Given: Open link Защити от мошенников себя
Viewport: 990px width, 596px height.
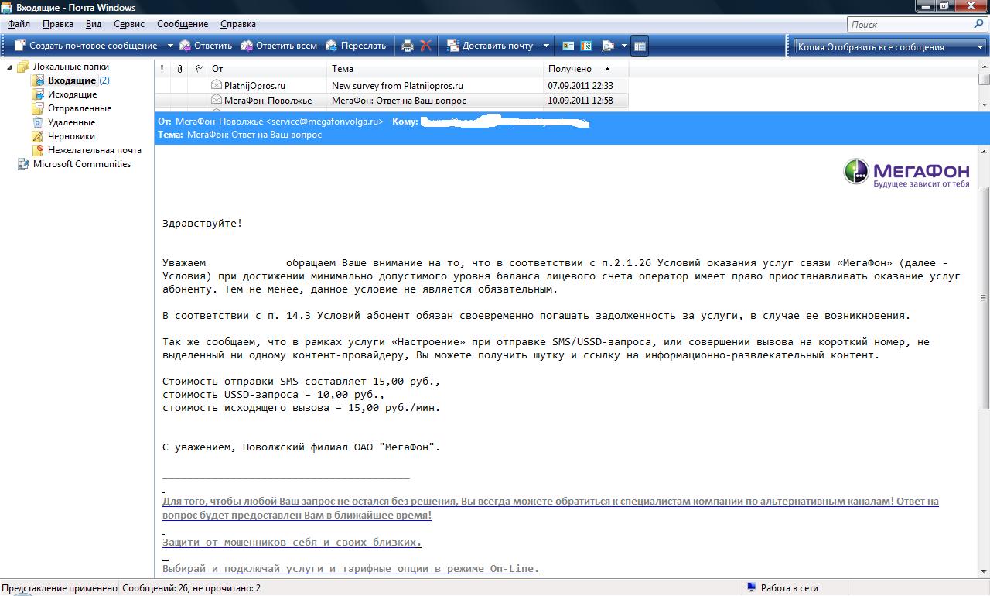Looking at the screenshot, I should click(x=292, y=542).
